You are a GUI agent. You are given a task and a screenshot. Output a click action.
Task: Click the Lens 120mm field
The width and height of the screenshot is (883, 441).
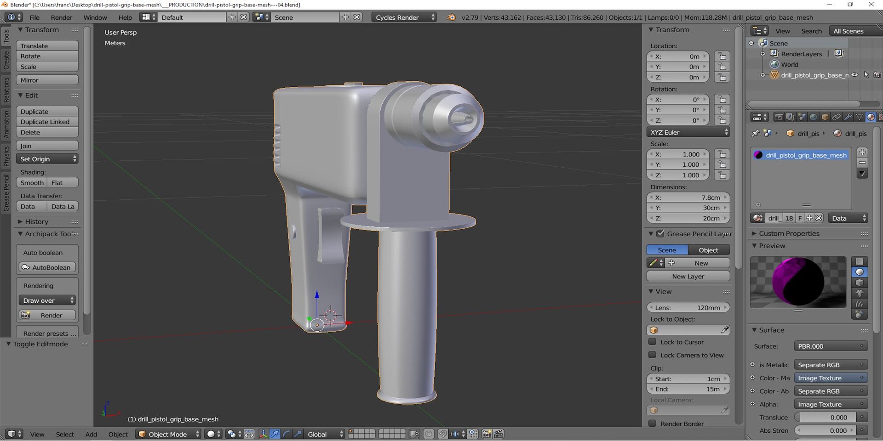pyautogui.click(x=688, y=307)
